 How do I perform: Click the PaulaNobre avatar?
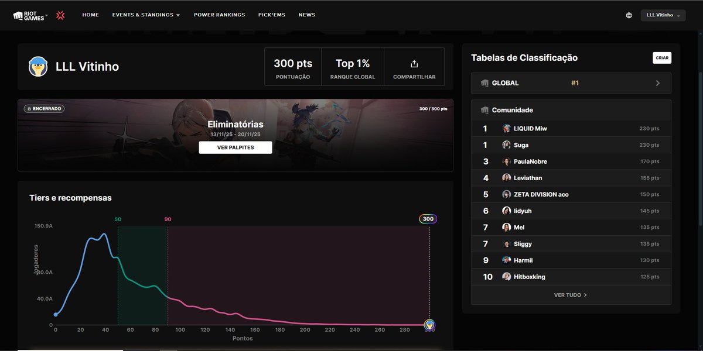[506, 161]
